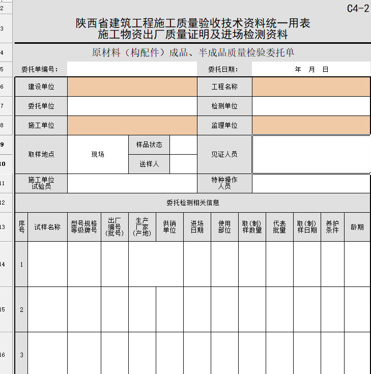Select the 试样名称 cell for item 1
Image resolution: width=371 pixels, height=374 pixels.
47,264
